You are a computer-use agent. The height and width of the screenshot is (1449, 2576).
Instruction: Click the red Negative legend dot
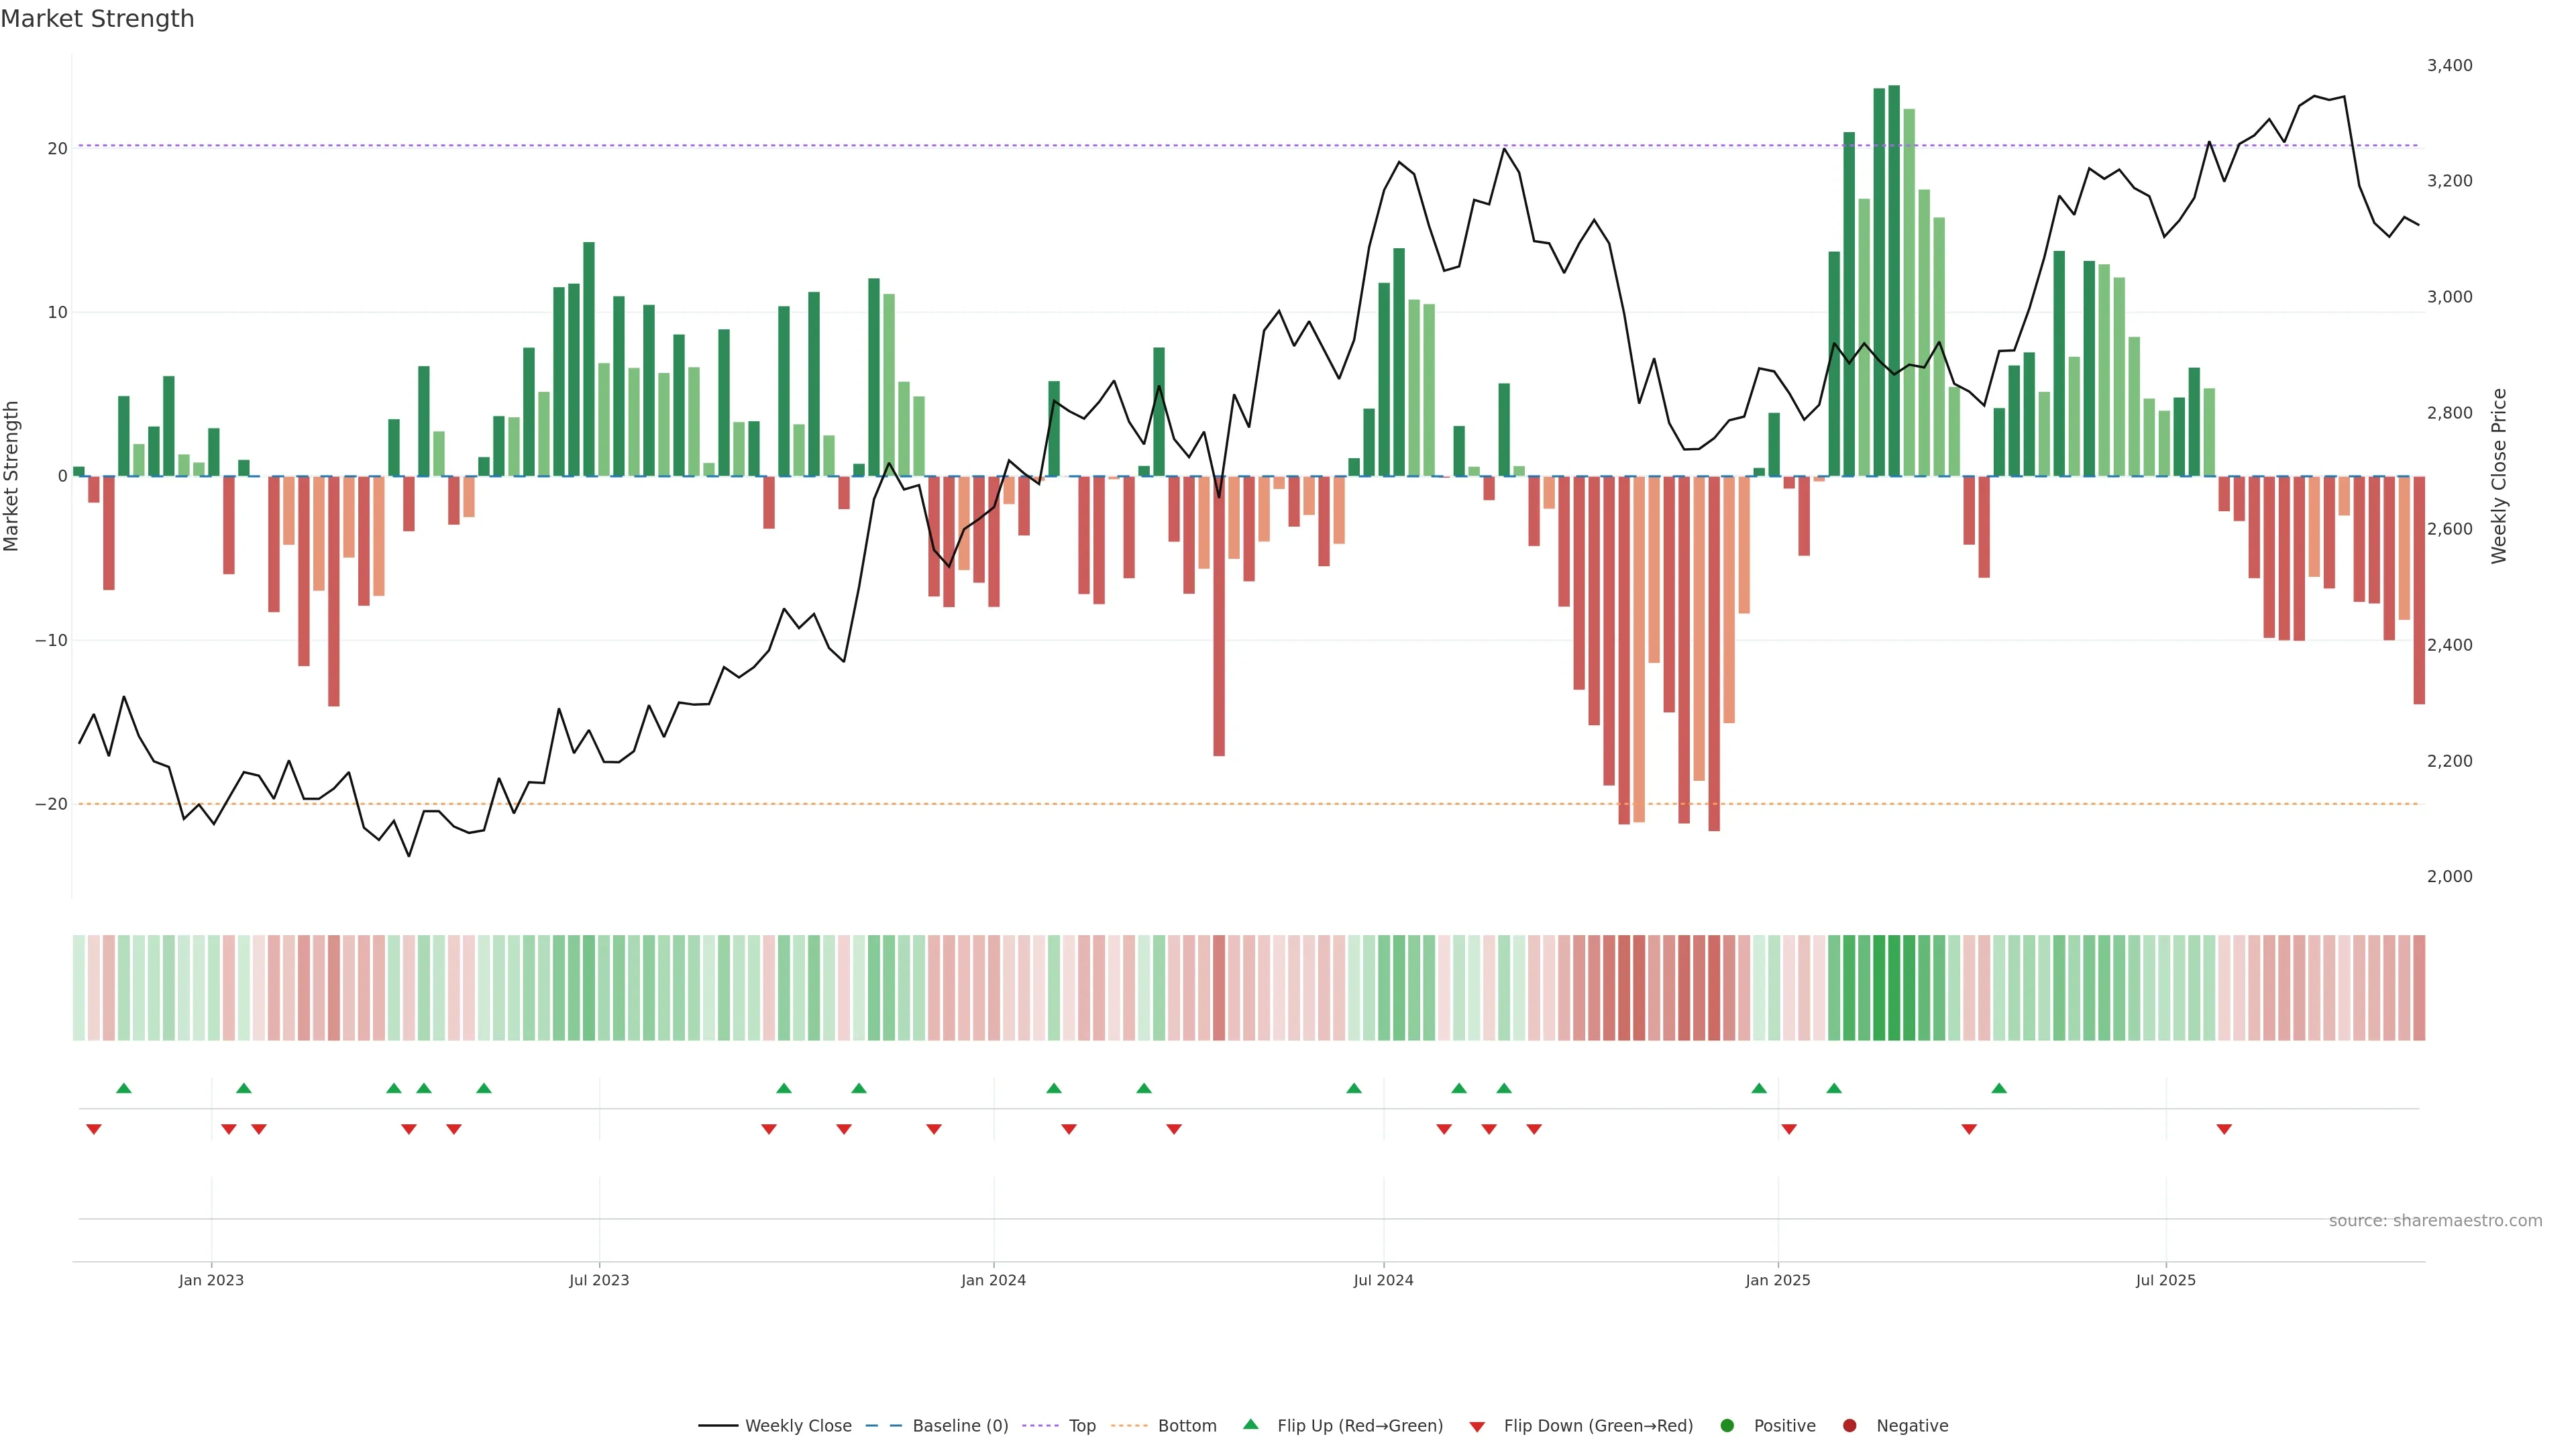click(x=1849, y=1425)
